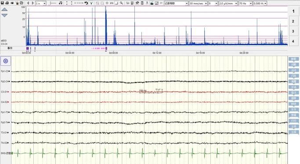Viewport: 300px width, 164px height.
Task: Switch to trend panel tab 4
Action: click(293, 41)
